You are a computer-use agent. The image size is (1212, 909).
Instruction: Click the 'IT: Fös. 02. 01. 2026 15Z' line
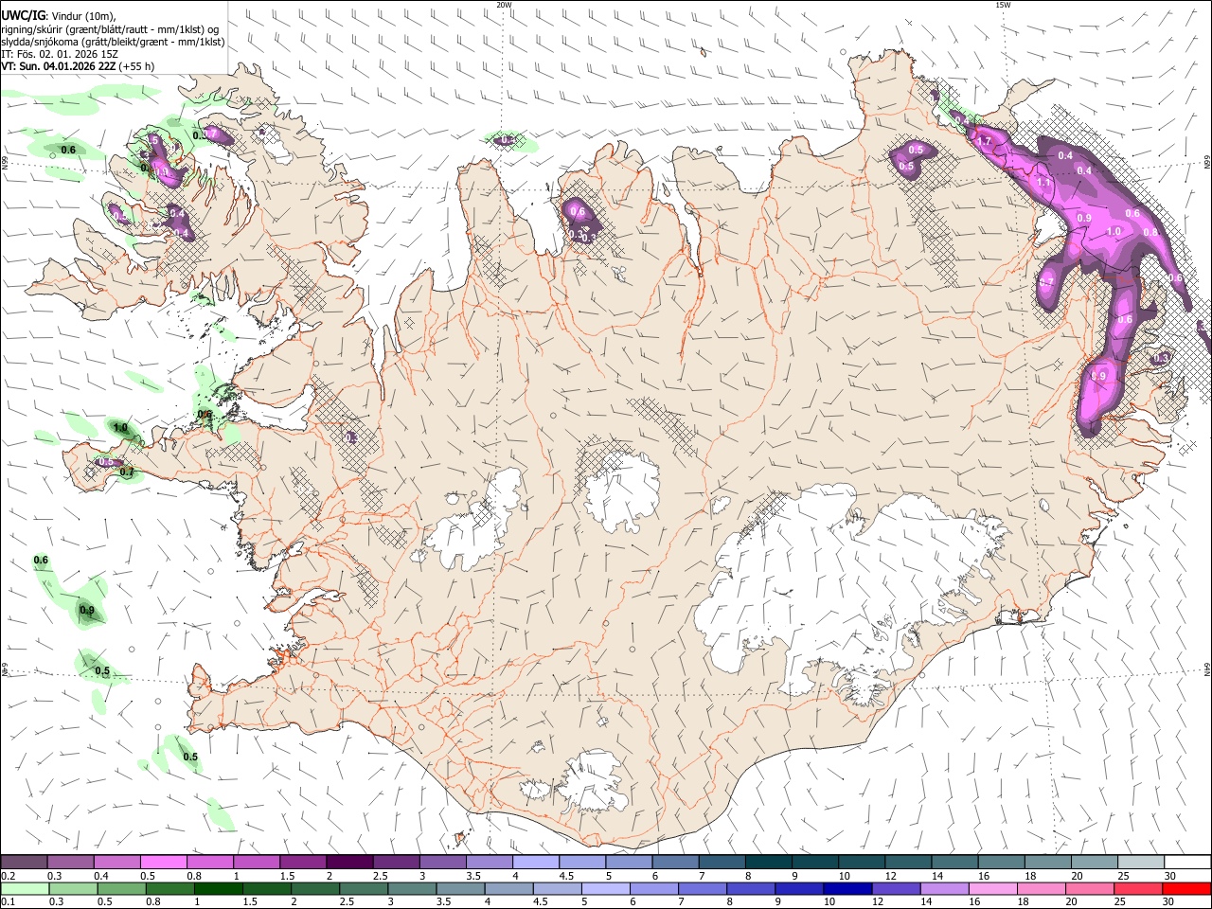60,54
